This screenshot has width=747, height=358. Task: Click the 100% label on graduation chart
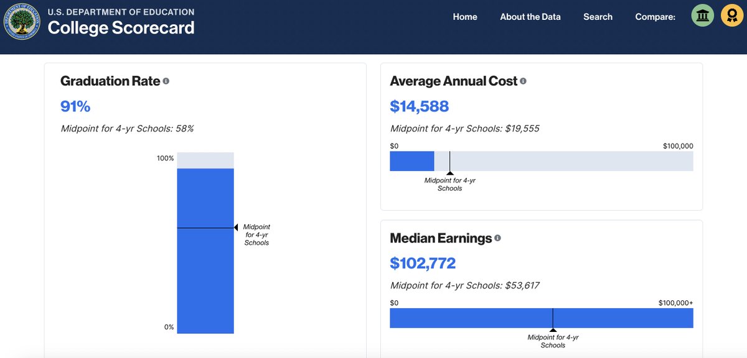[x=166, y=158]
